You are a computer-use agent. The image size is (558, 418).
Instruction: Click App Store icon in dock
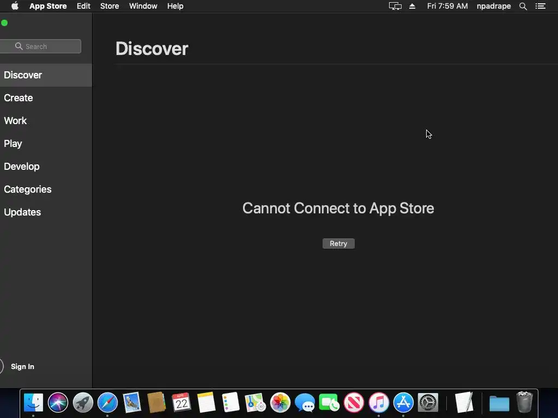coord(403,403)
